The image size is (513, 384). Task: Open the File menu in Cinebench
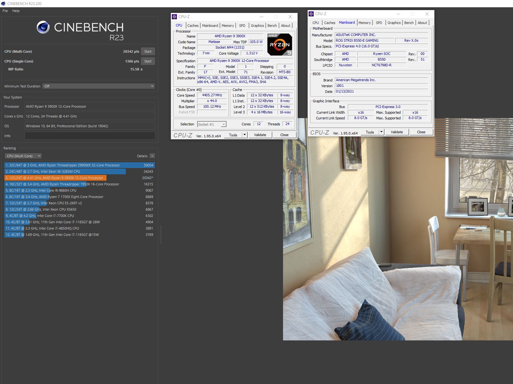tap(5, 11)
